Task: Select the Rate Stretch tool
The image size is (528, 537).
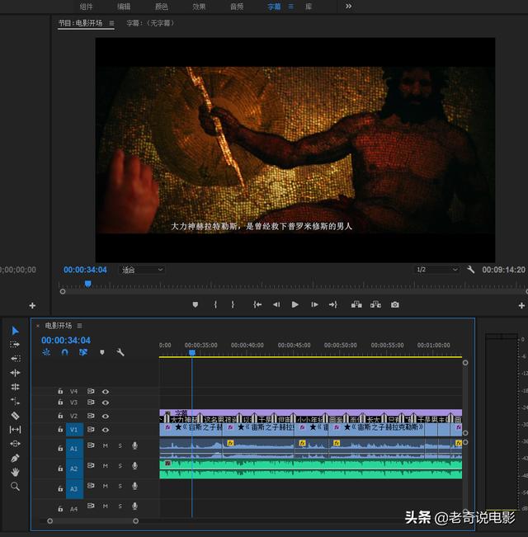Action: [x=15, y=387]
